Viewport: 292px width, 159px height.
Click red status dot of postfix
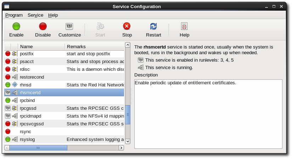click(x=8, y=54)
